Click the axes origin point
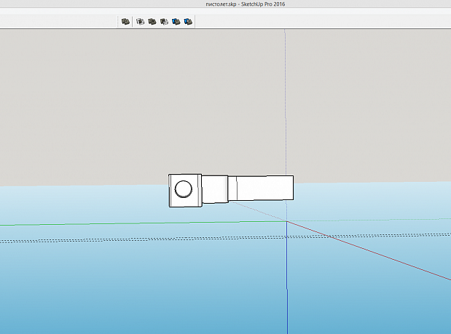451x334 pixels. point(286,221)
